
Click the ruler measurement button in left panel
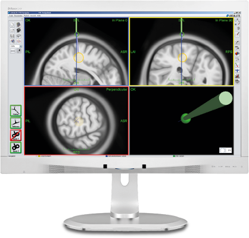(x=13, y=51)
